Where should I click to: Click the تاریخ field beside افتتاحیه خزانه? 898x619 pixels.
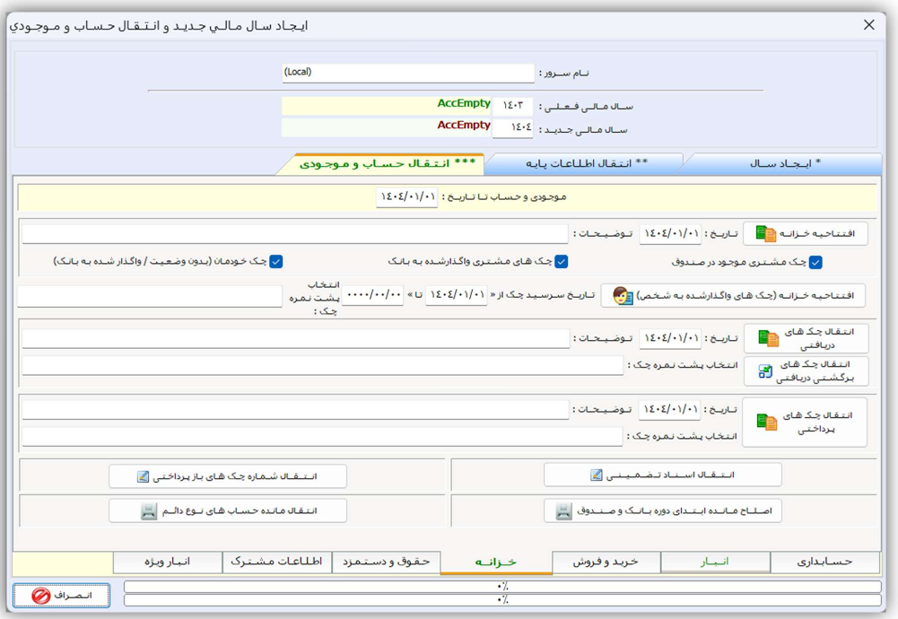click(x=670, y=233)
